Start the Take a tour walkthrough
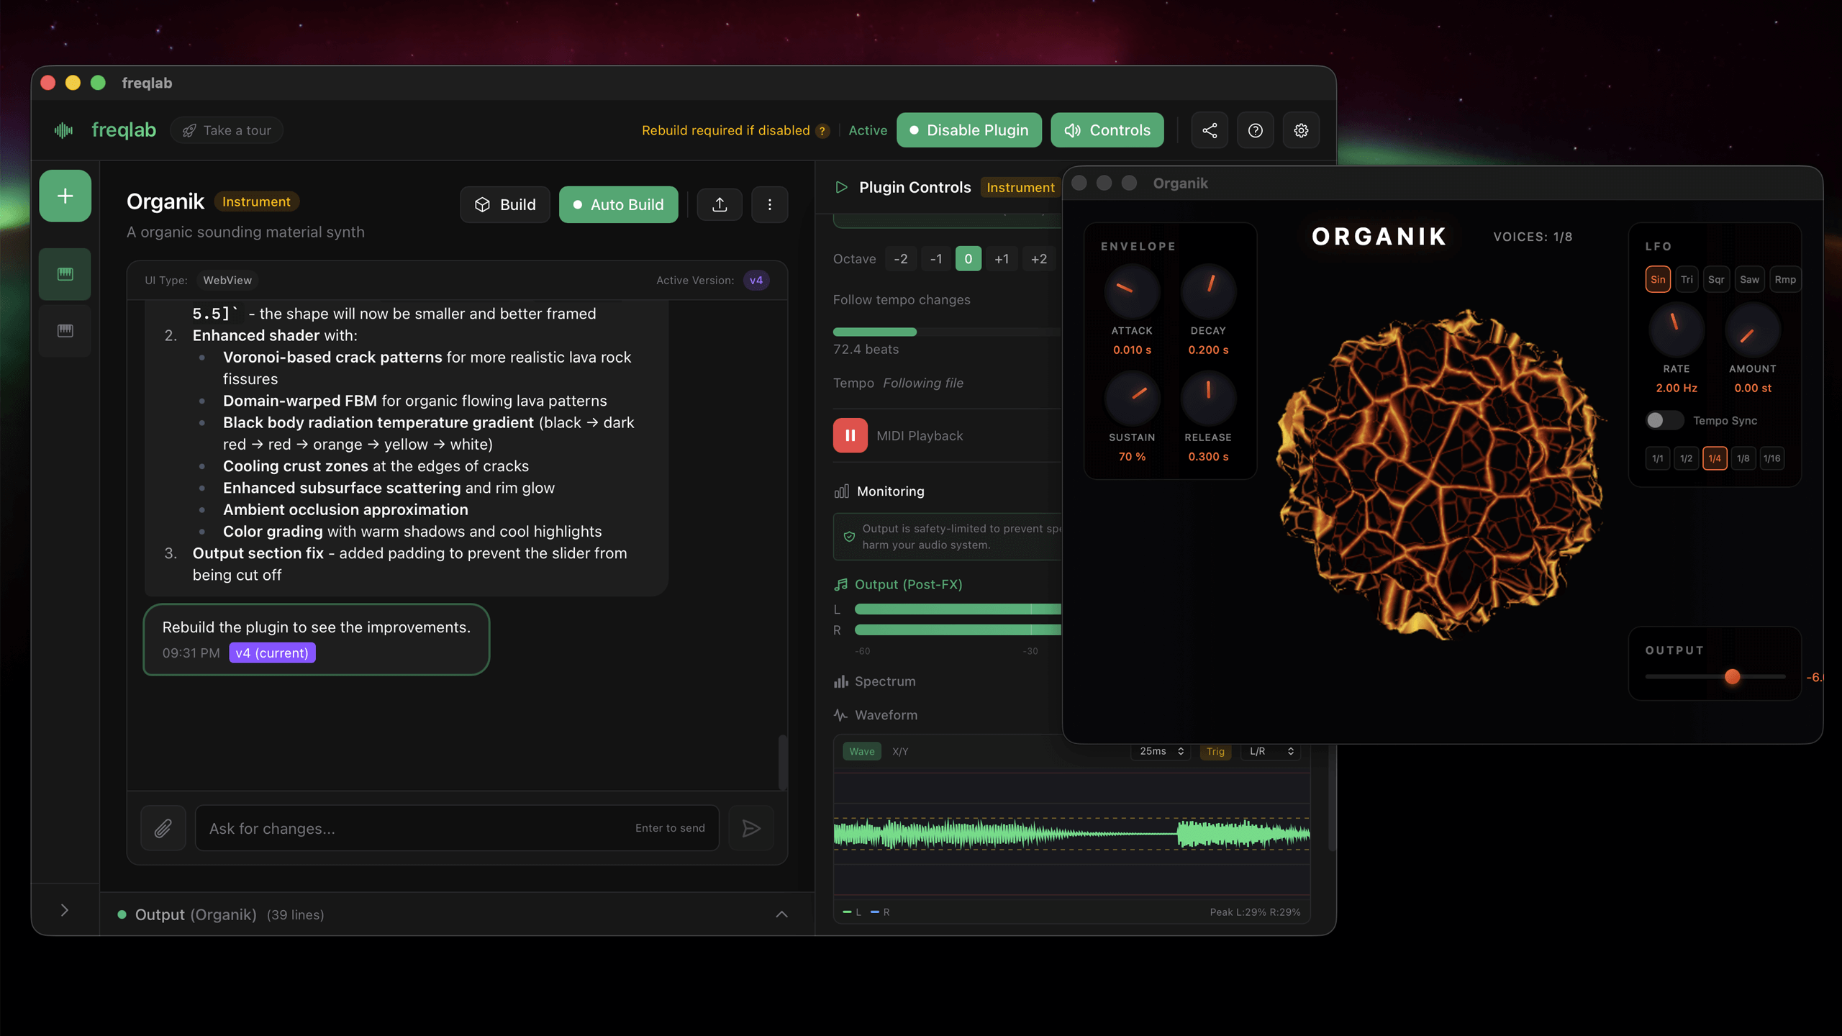Screen dimensions: 1842x1036 226,130
